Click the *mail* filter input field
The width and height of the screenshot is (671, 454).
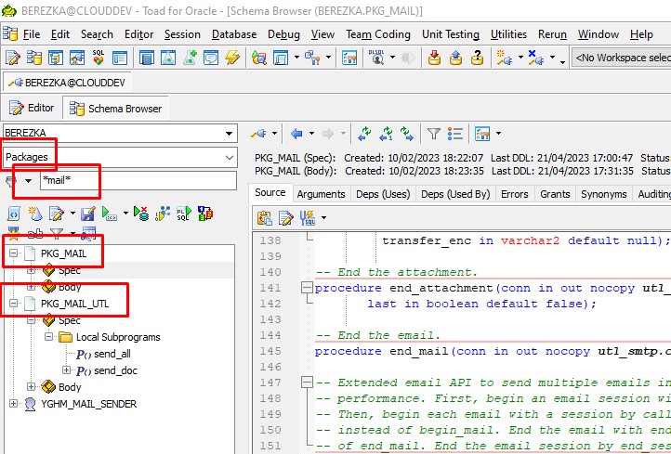138,181
